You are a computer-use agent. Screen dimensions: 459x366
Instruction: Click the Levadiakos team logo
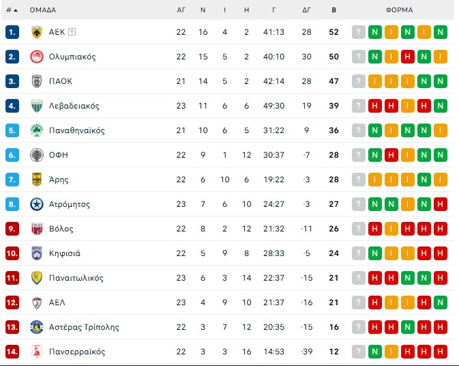37,106
